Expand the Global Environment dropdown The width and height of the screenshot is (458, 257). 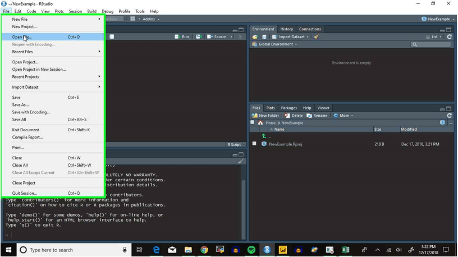pos(274,44)
